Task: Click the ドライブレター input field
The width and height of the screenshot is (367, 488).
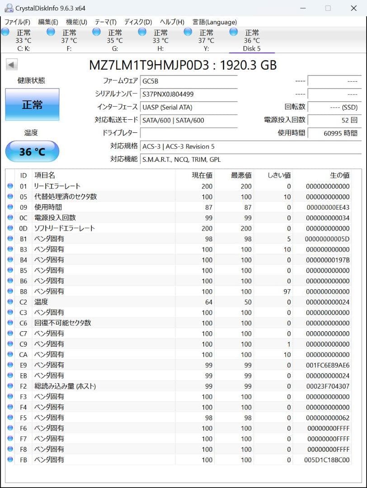Action: (188, 133)
